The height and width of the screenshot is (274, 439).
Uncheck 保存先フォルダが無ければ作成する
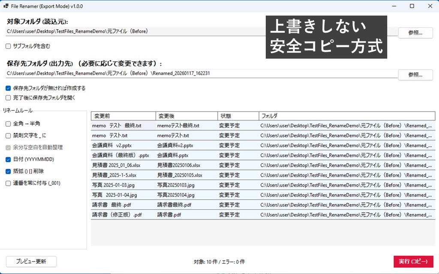tap(7, 88)
